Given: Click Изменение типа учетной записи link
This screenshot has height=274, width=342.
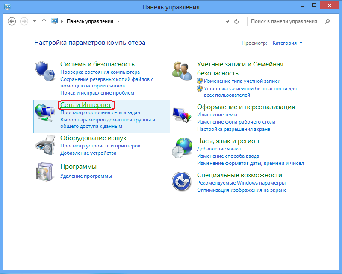Looking at the screenshot, I should [242, 81].
